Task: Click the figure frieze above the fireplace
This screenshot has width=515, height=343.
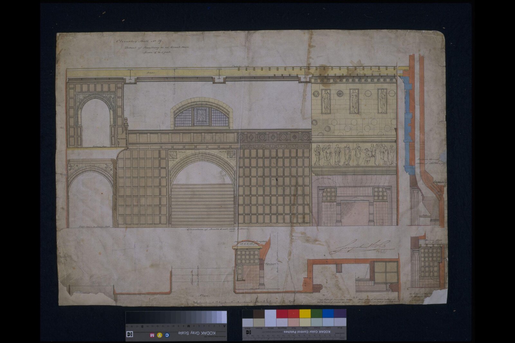Action: point(354,154)
